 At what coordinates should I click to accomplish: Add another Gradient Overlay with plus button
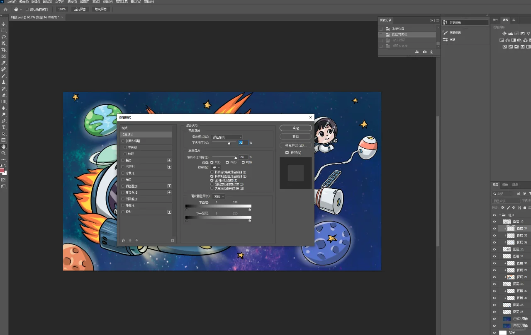169,192
